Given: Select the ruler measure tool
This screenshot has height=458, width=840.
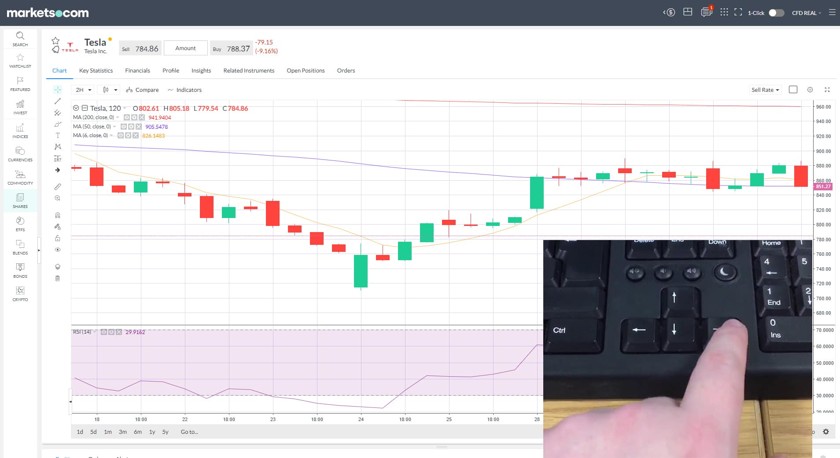Looking at the screenshot, I should coord(58,187).
